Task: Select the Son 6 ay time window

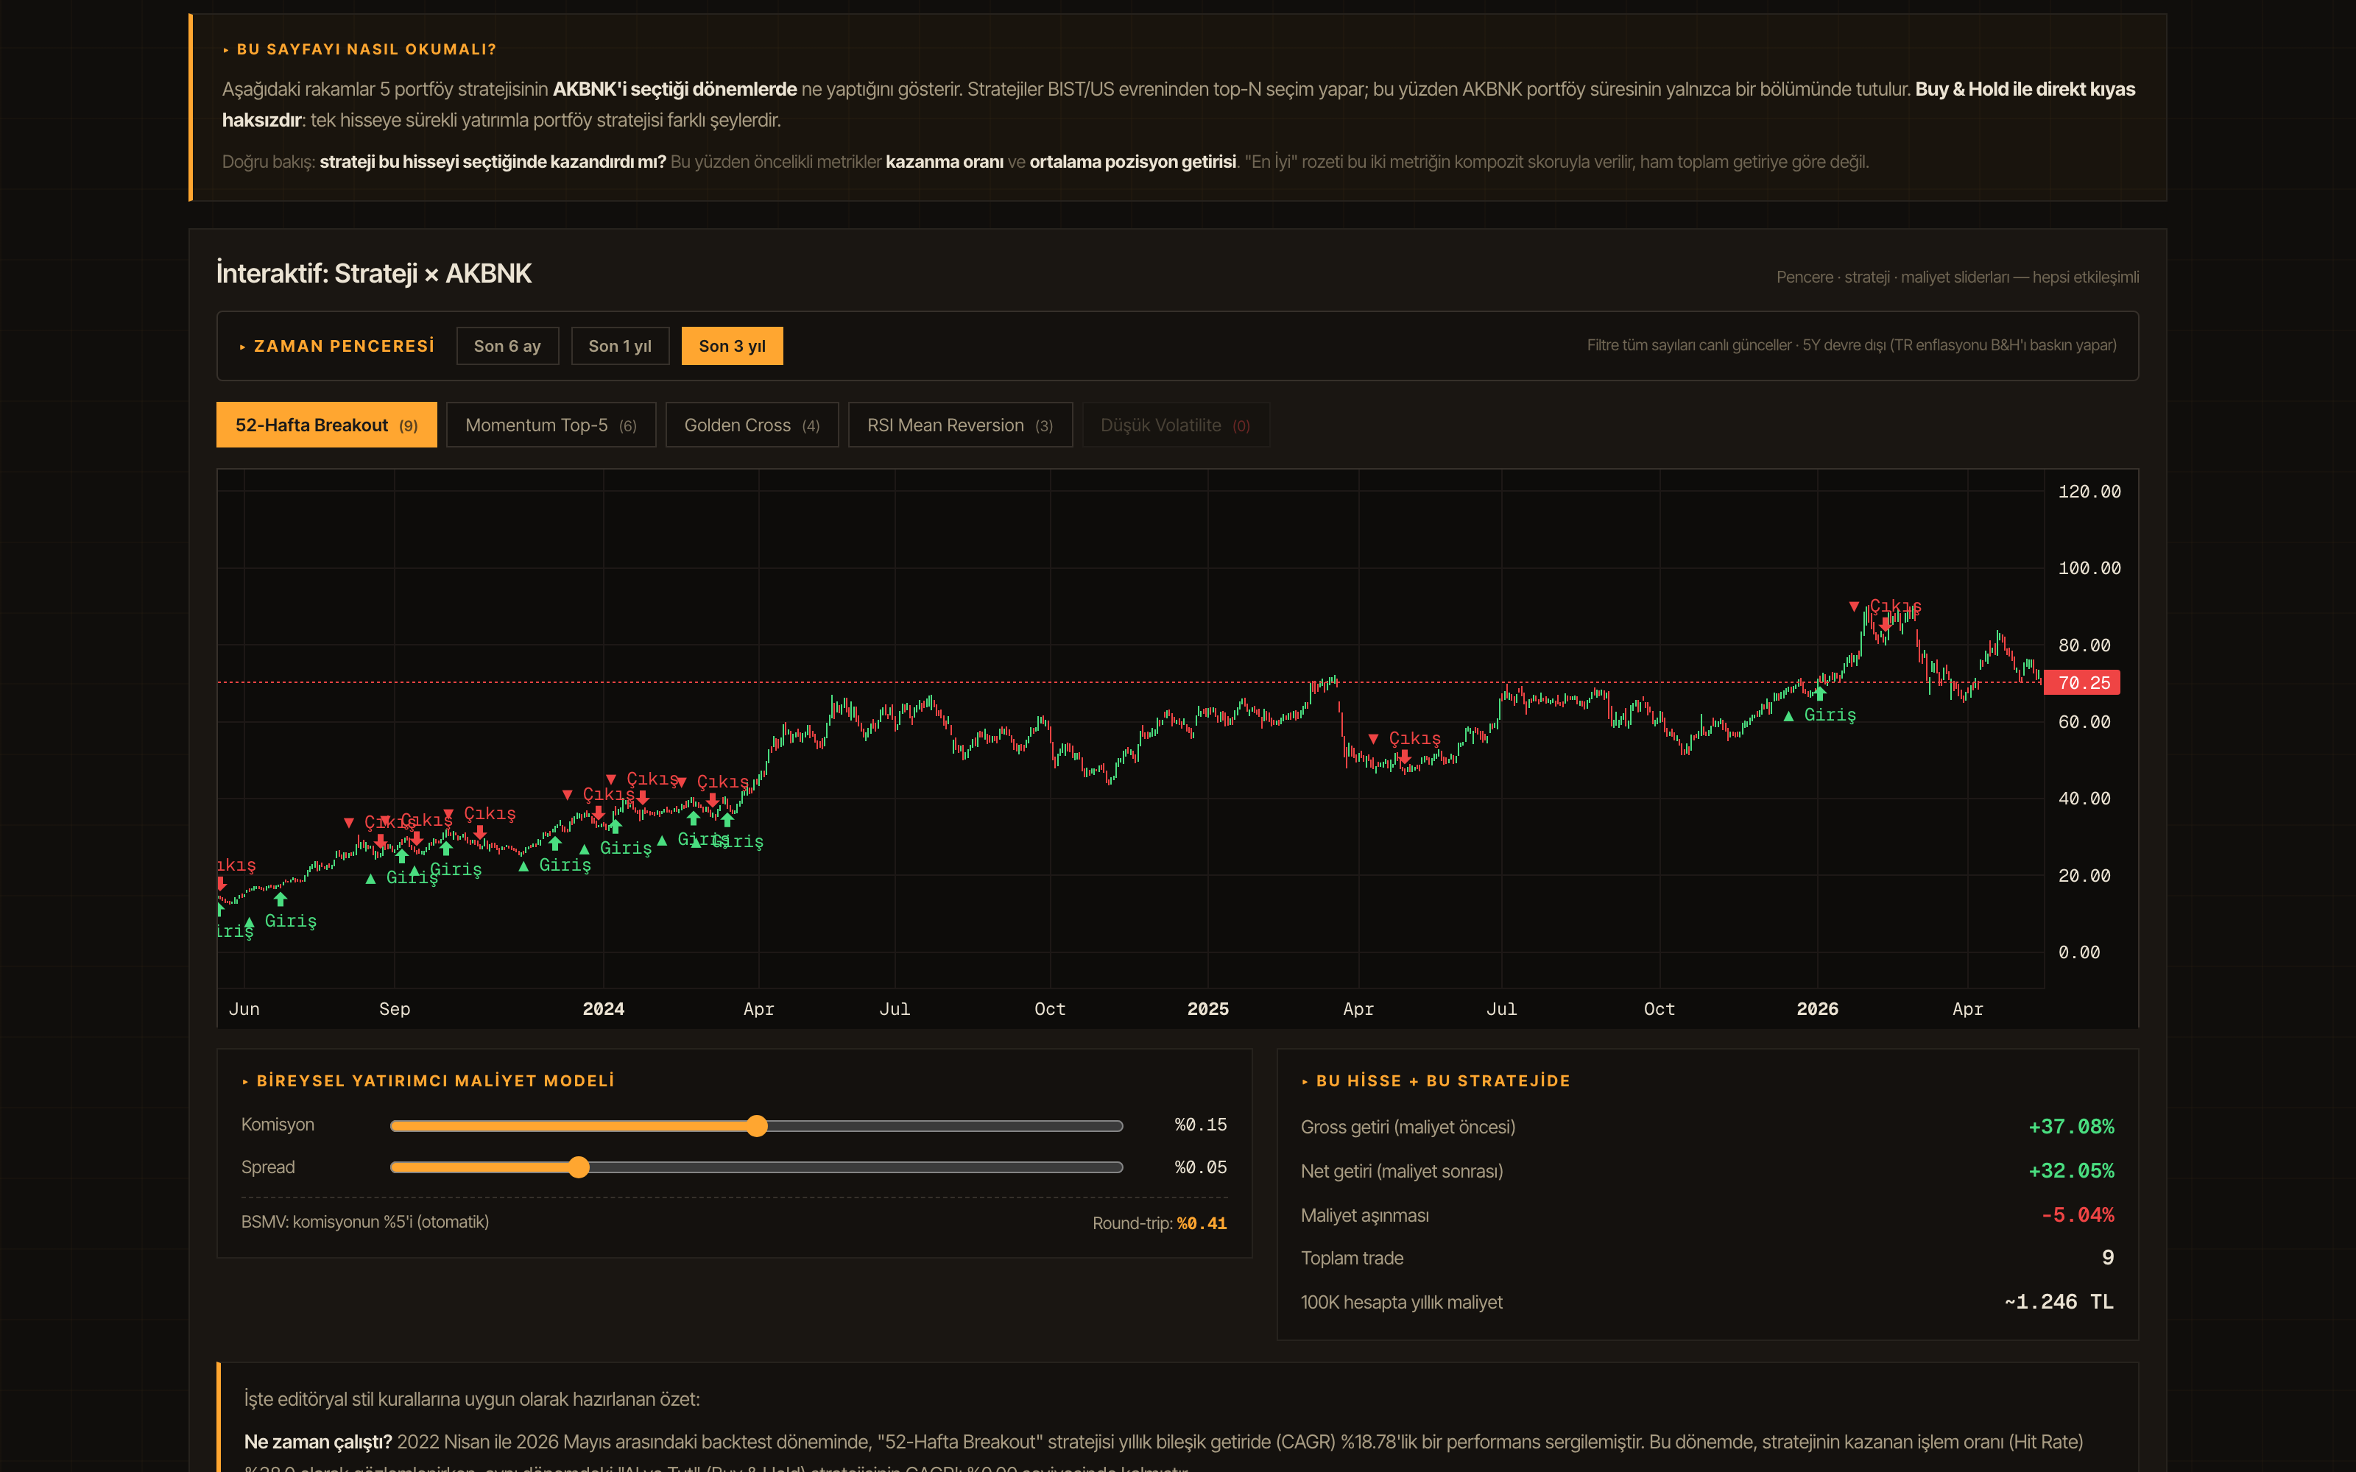Action: [507, 346]
